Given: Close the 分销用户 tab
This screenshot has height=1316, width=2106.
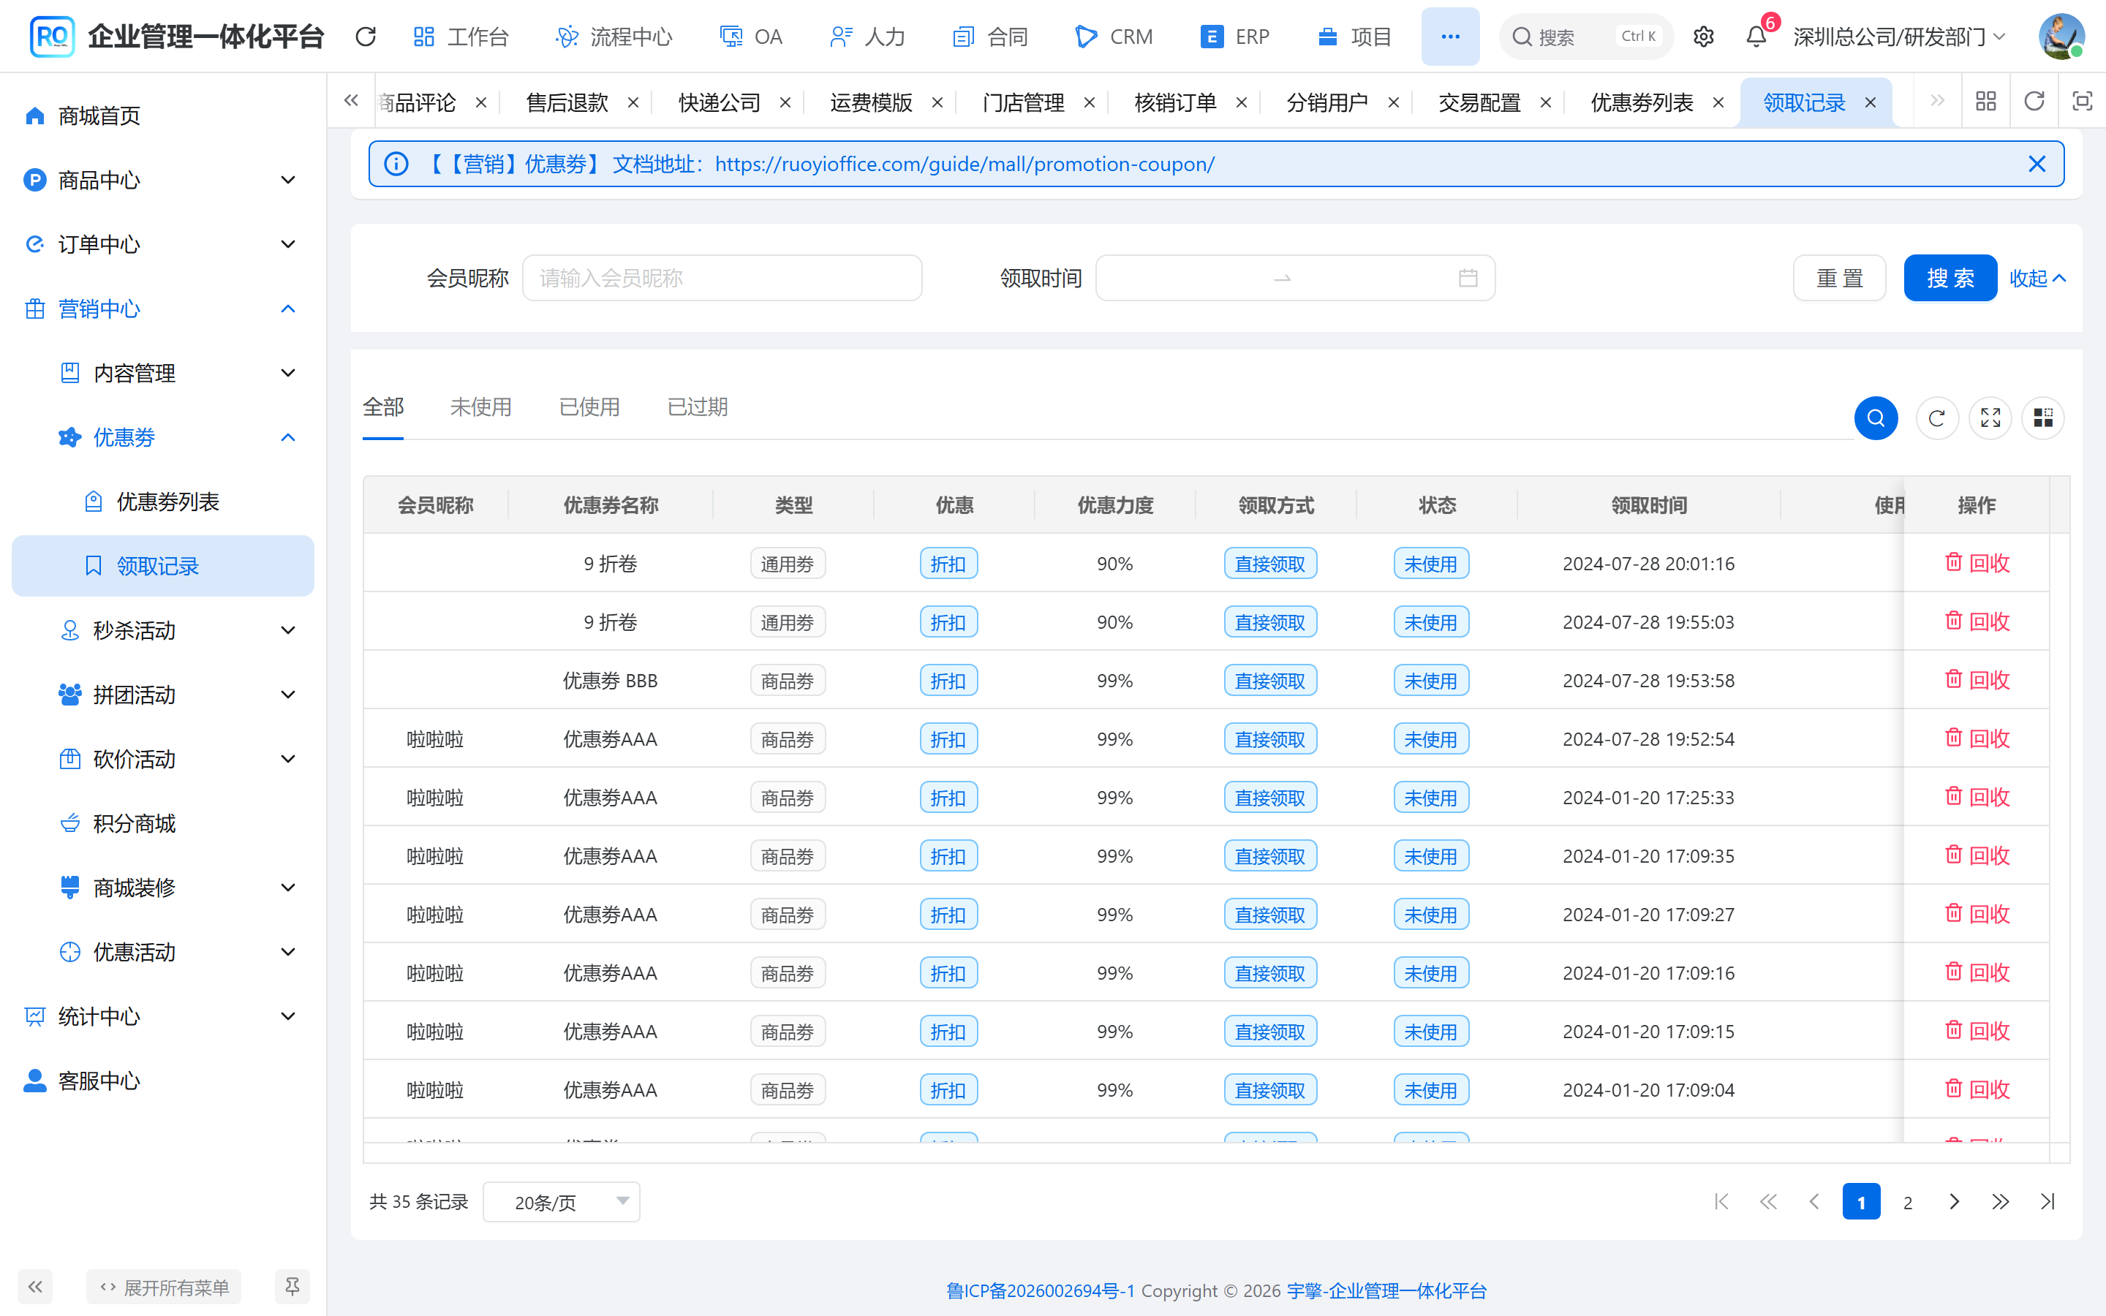Looking at the screenshot, I should coord(1393,102).
